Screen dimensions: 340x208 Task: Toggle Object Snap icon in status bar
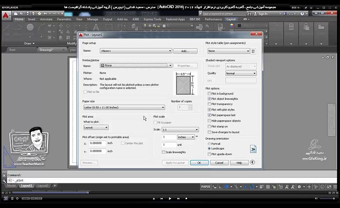point(252,187)
